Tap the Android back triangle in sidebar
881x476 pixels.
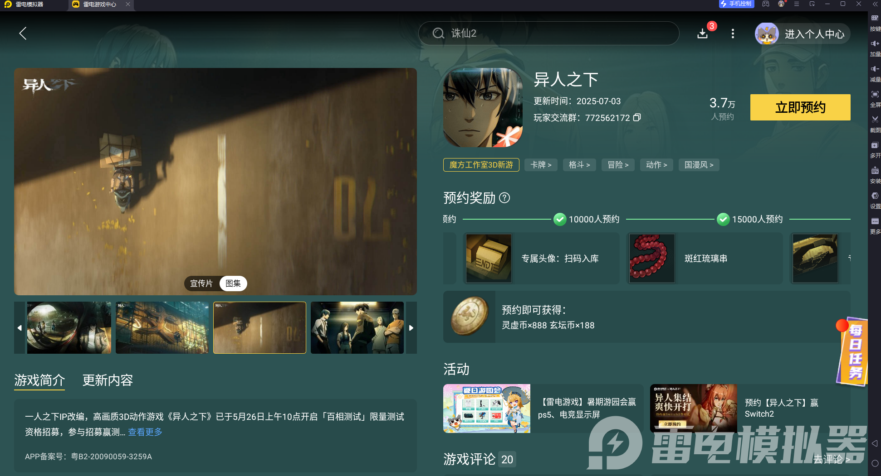click(875, 443)
